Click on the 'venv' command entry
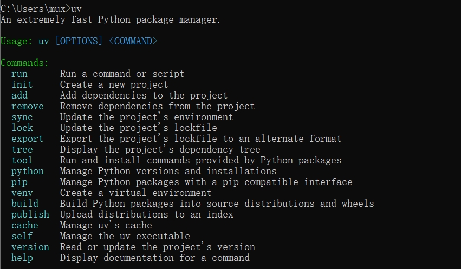Screen dimensions: 461x269 pyautogui.click(x=22, y=193)
